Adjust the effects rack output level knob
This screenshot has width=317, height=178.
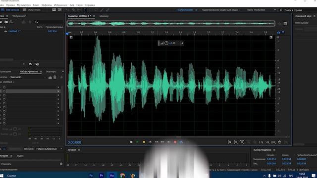coord(15,134)
